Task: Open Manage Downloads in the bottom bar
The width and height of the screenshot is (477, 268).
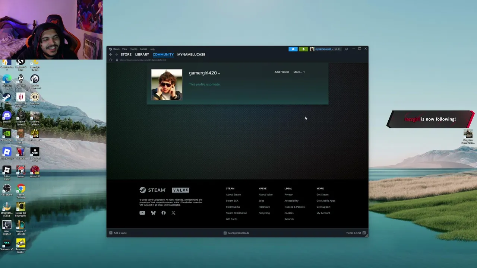Action: (236, 233)
